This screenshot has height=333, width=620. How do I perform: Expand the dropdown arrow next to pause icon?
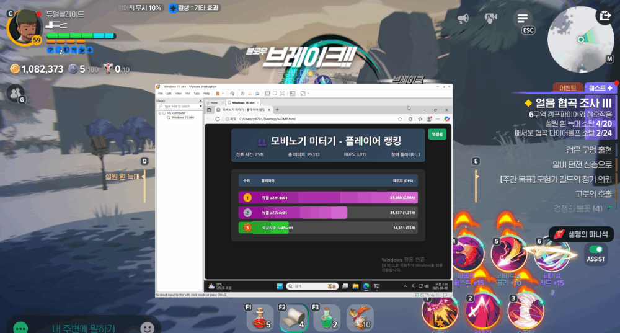coord(223,94)
